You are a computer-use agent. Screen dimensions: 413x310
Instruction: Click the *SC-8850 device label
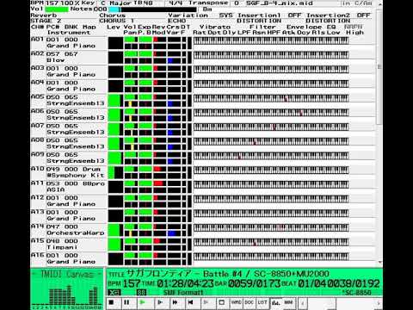tap(356, 293)
